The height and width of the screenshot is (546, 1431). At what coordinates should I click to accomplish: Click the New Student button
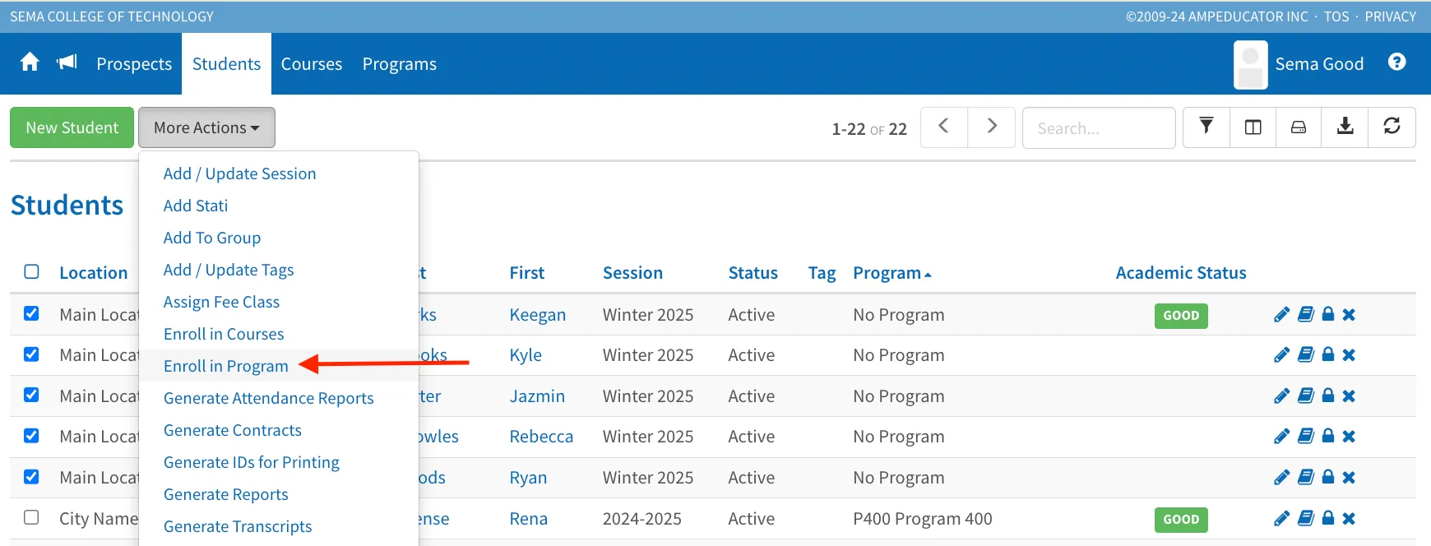coord(72,127)
